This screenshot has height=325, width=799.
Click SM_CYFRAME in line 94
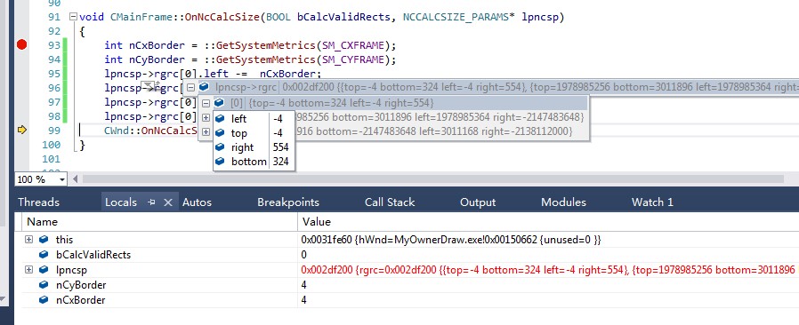[x=353, y=59]
